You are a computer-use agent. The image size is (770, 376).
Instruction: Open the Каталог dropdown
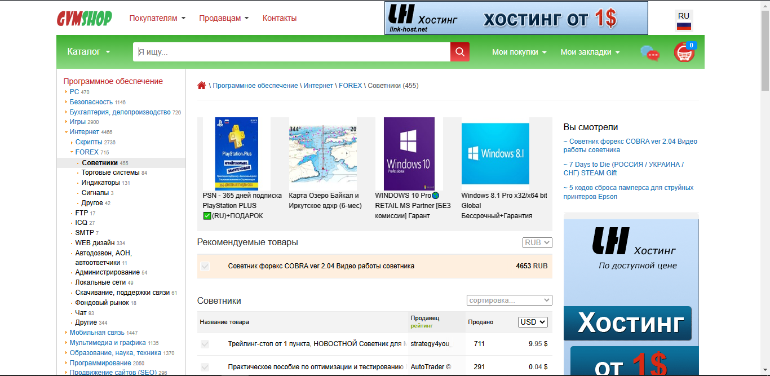pos(89,52)
